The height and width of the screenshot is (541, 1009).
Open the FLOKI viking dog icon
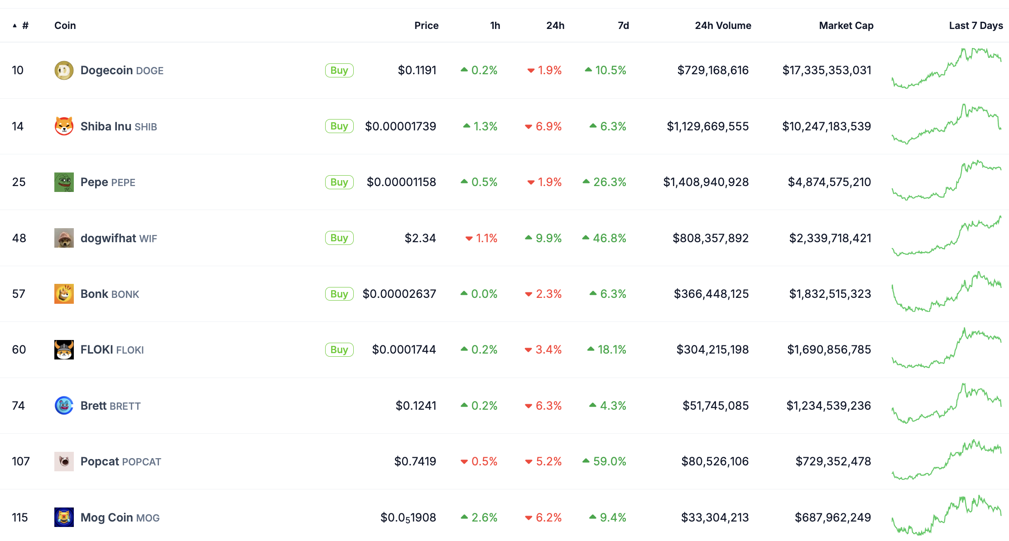point(64,349)
